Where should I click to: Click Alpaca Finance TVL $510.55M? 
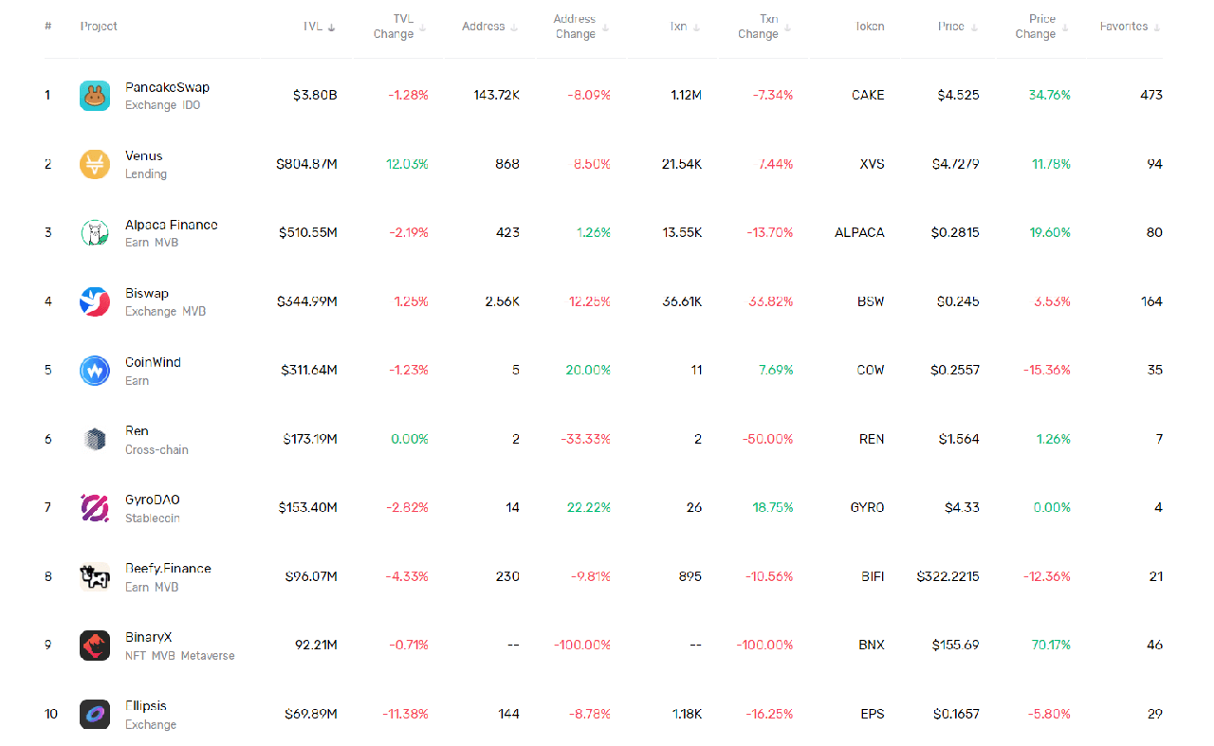[308, 232]
